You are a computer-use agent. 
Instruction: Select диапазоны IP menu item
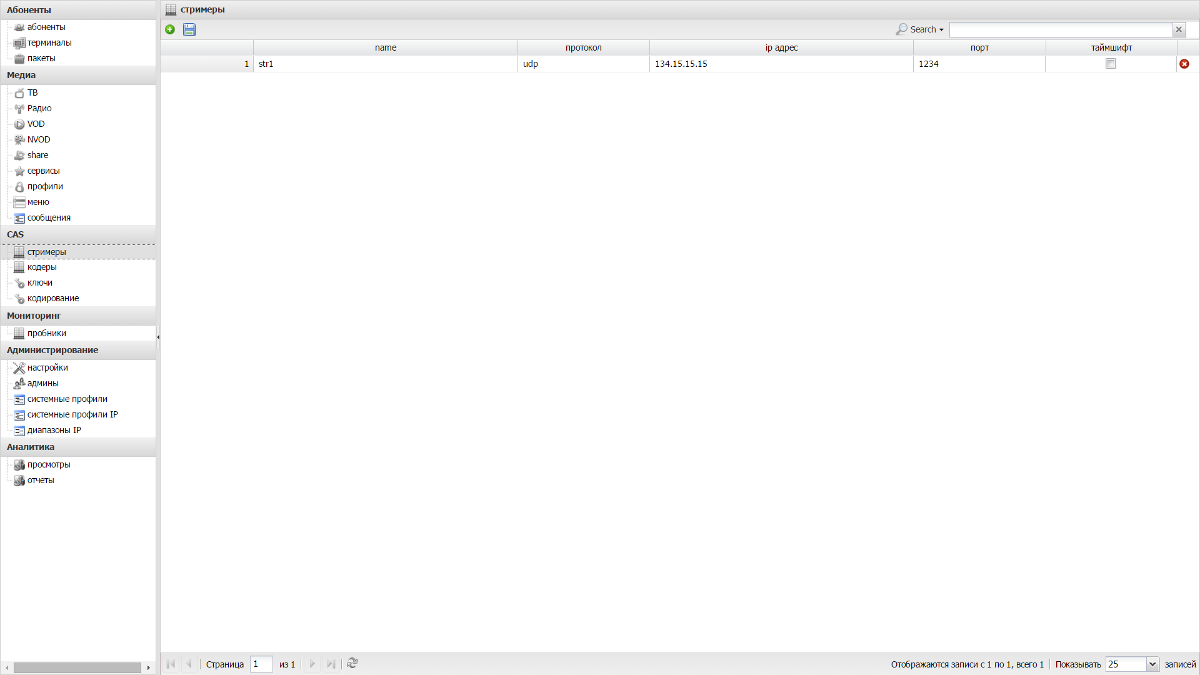point(54,429)
